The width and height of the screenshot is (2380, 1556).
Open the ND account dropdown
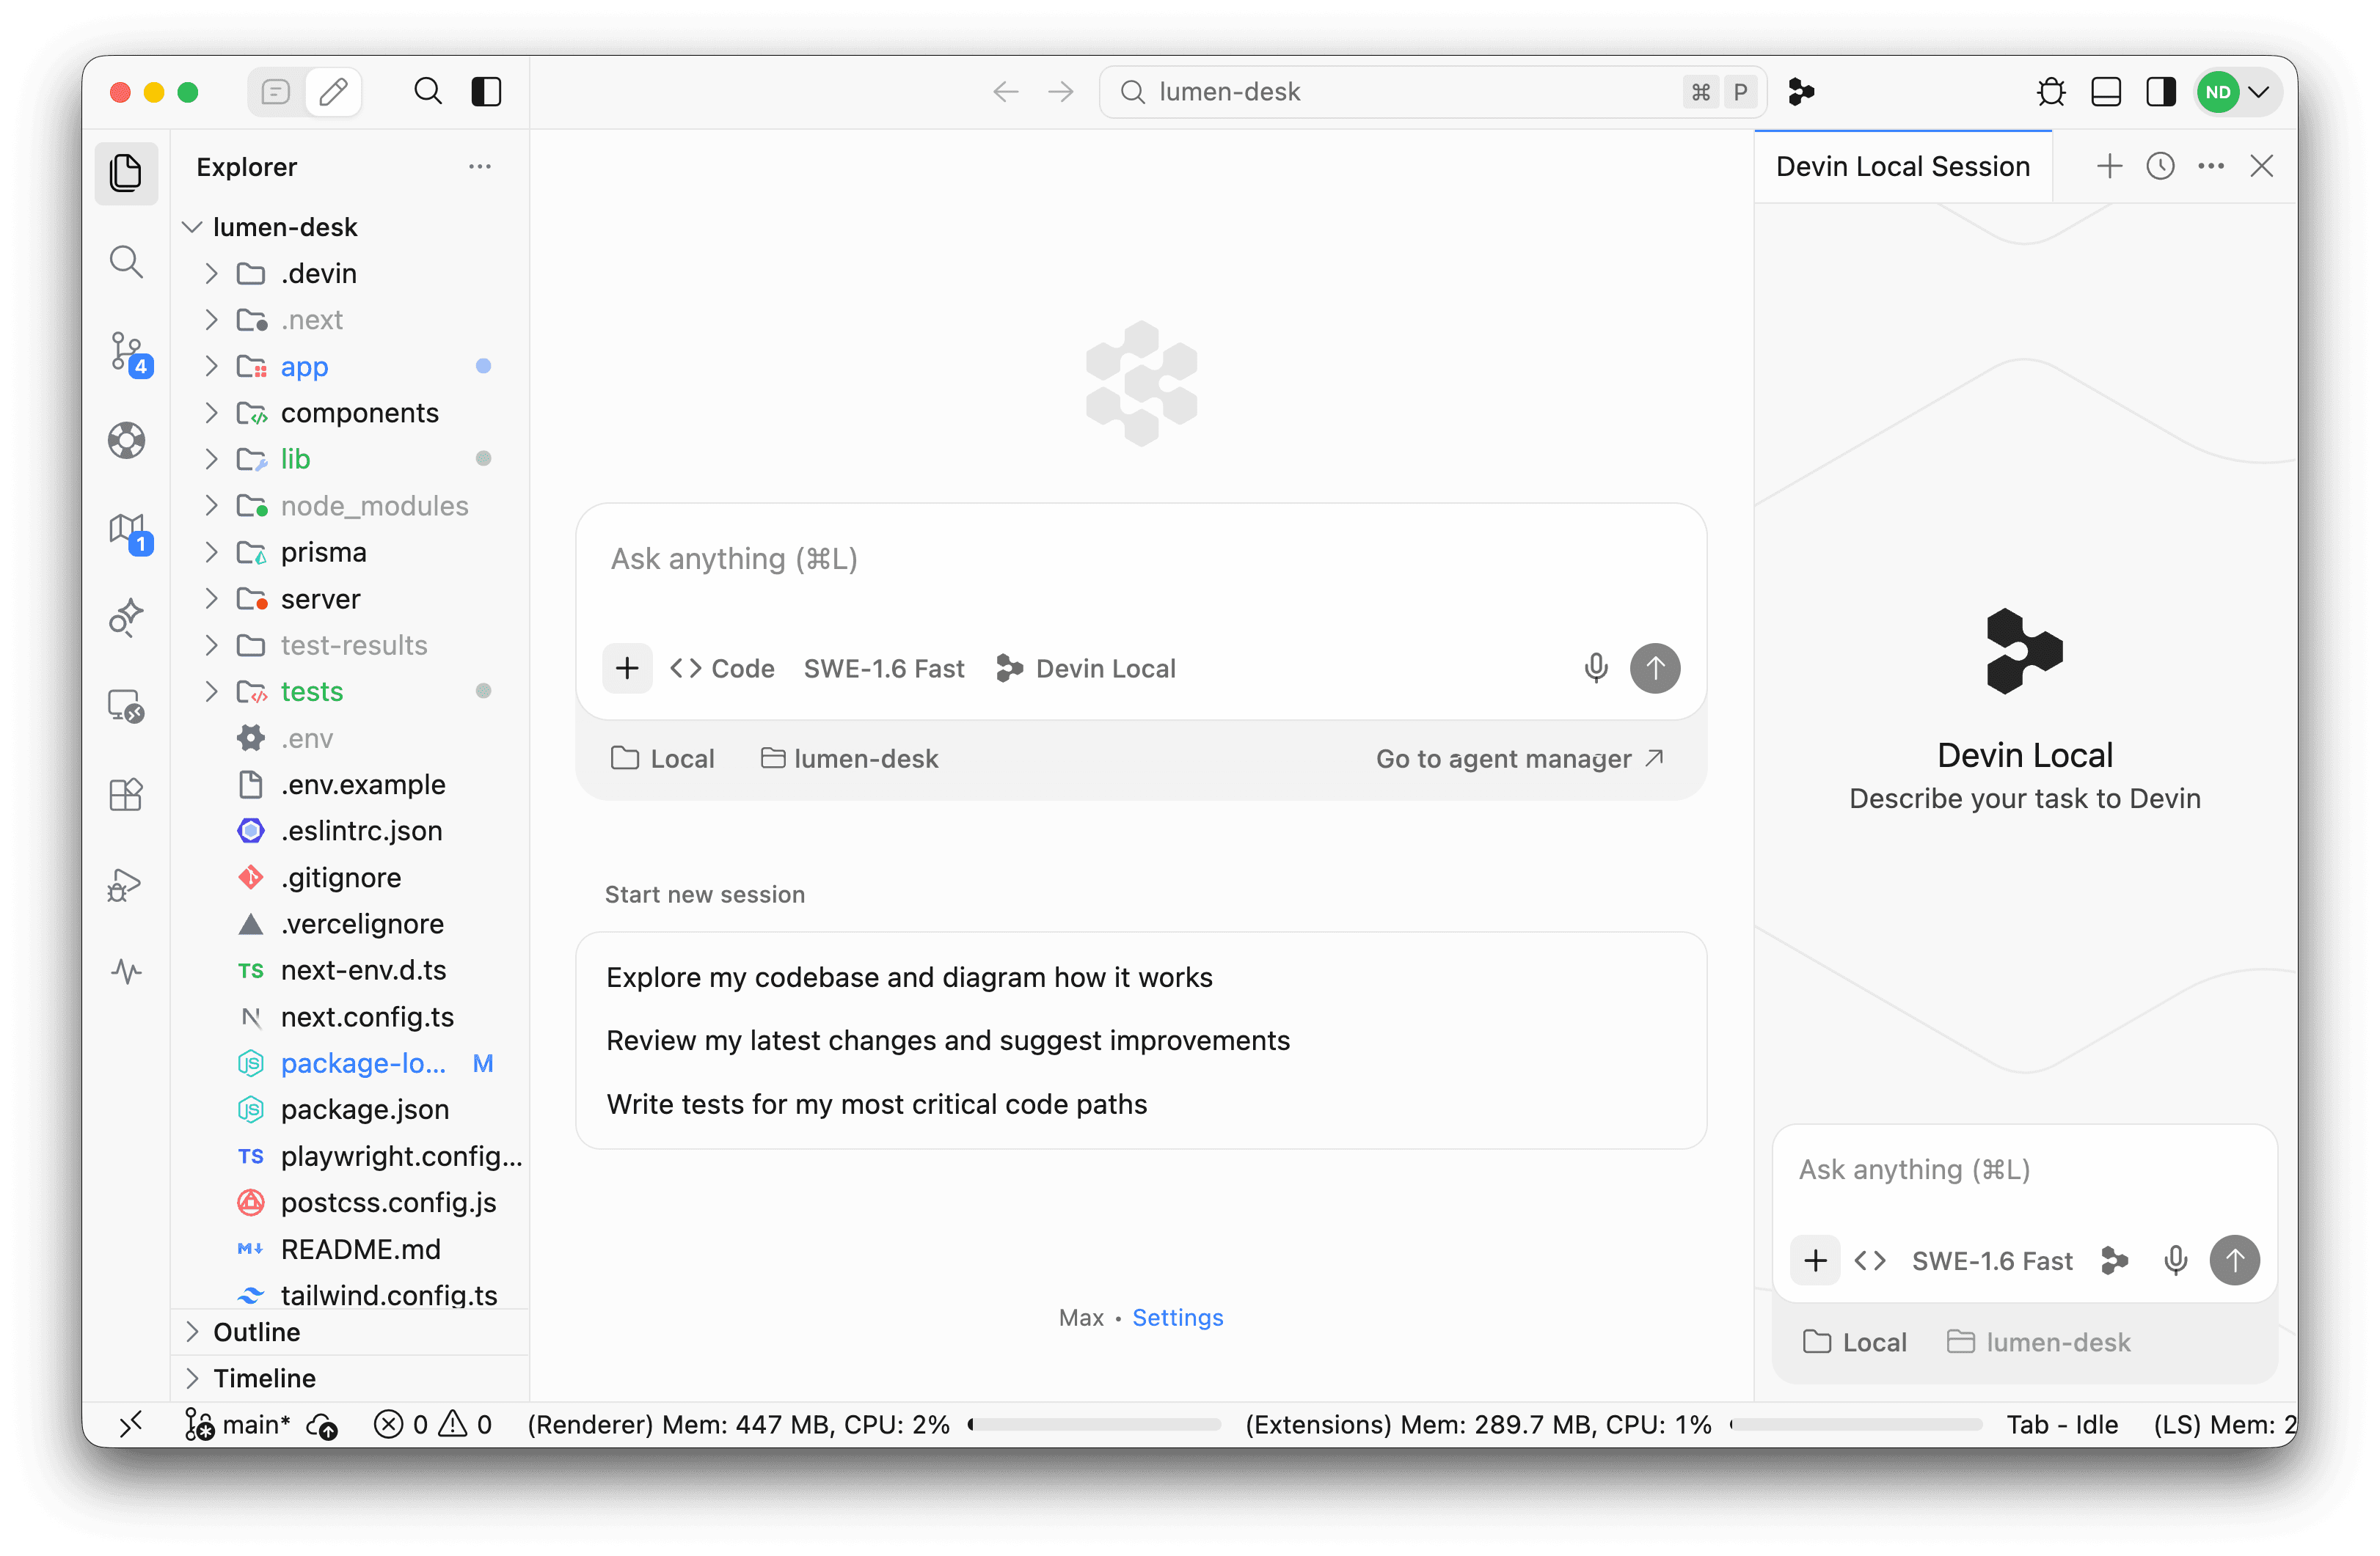[x=2238, y=92]
